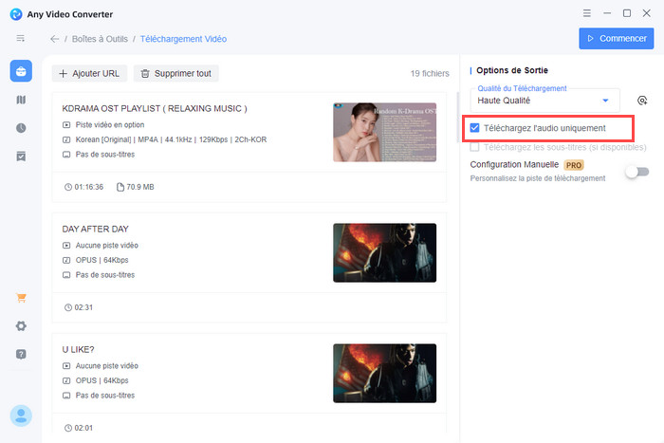Open the completed tasks sidebar icon
This screenshot has width=664, height=443.
click(21, 156)
